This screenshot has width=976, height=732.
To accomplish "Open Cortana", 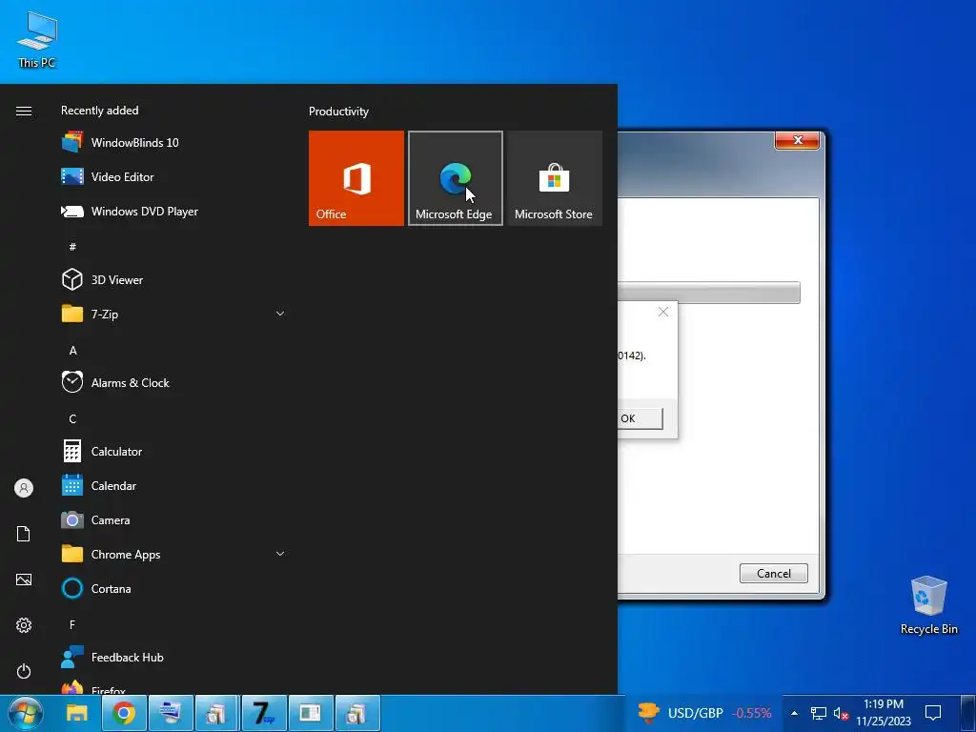I will [173, 588].
